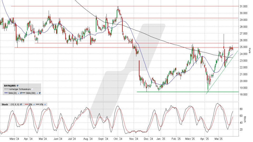The image size is (253, 142).
Task: Click the März '24 date label
Action: click(14, 139)
